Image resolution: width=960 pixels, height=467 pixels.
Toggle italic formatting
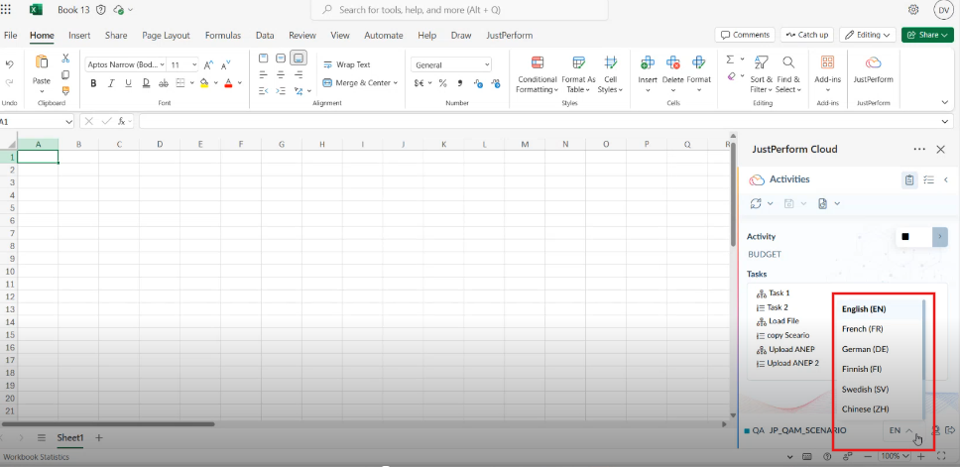point(111,83)
